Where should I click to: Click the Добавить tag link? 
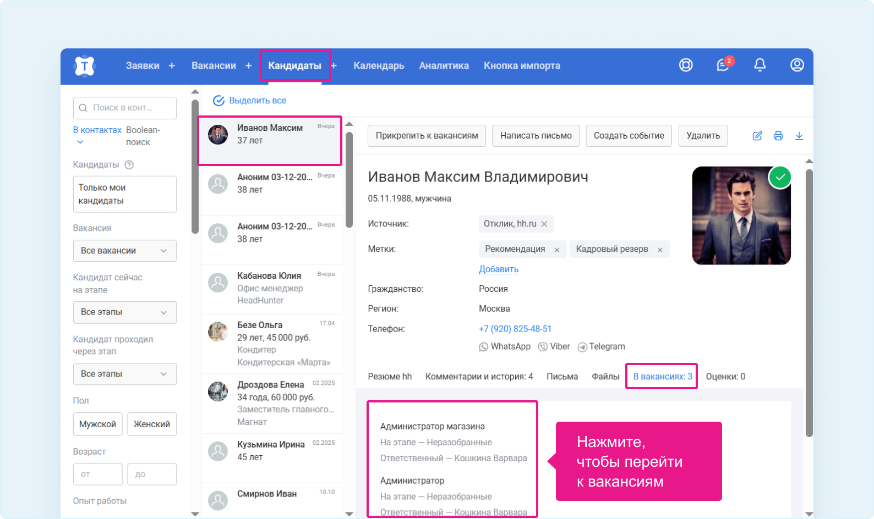point(499,269)
